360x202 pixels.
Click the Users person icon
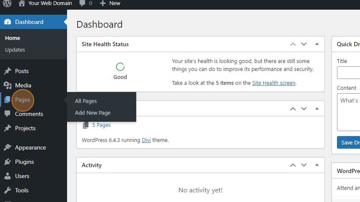click(x=8, y=176)
